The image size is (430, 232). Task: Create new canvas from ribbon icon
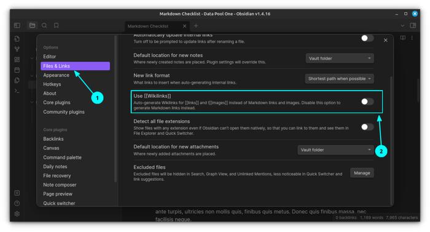pyautogui.click(x=17, y=59)
